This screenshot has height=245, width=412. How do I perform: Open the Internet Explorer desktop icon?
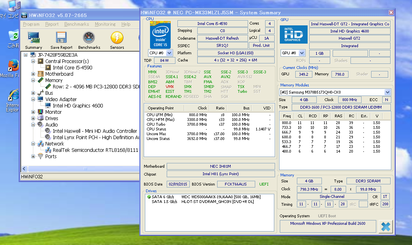13,94
